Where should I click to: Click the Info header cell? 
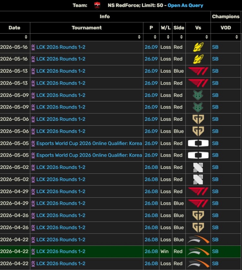tap(105, 16)
